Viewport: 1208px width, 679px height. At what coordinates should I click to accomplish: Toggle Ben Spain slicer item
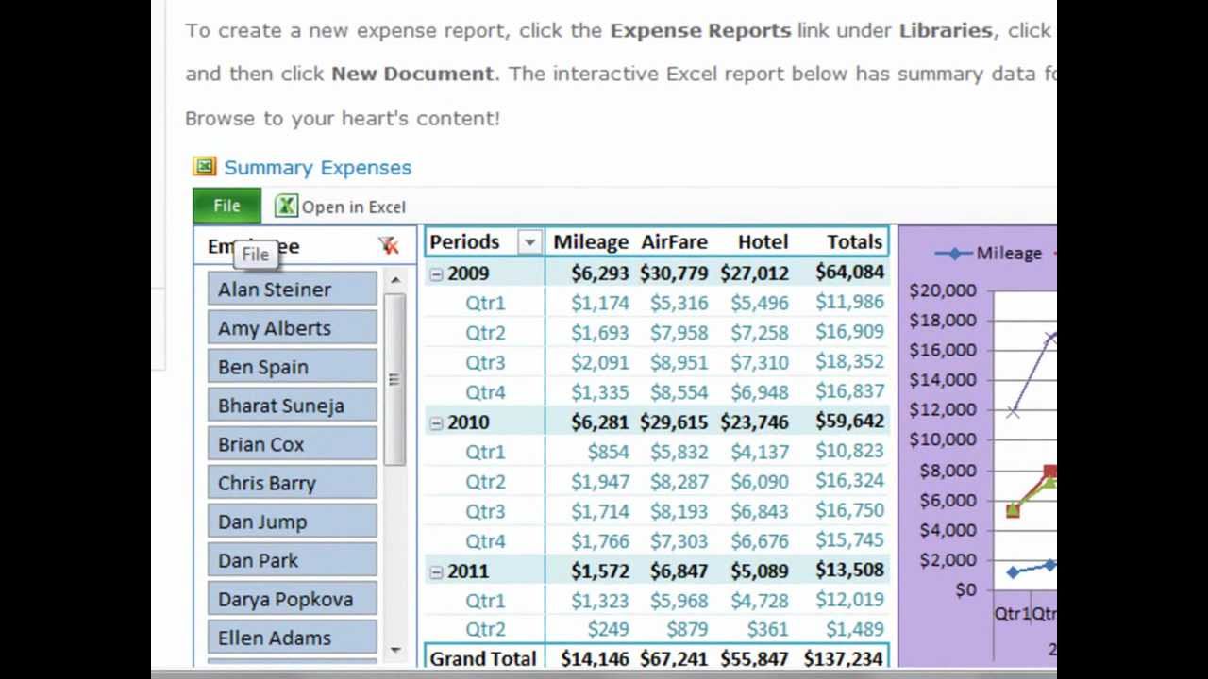[293, 367]
